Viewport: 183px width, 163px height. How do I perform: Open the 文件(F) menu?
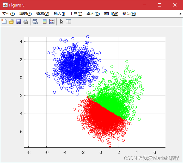coord(9,14)
